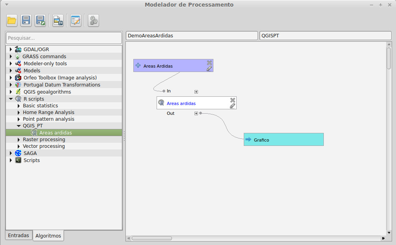
Task: Expand Portugal Datum Transformations node
Action: pos(11,85)
